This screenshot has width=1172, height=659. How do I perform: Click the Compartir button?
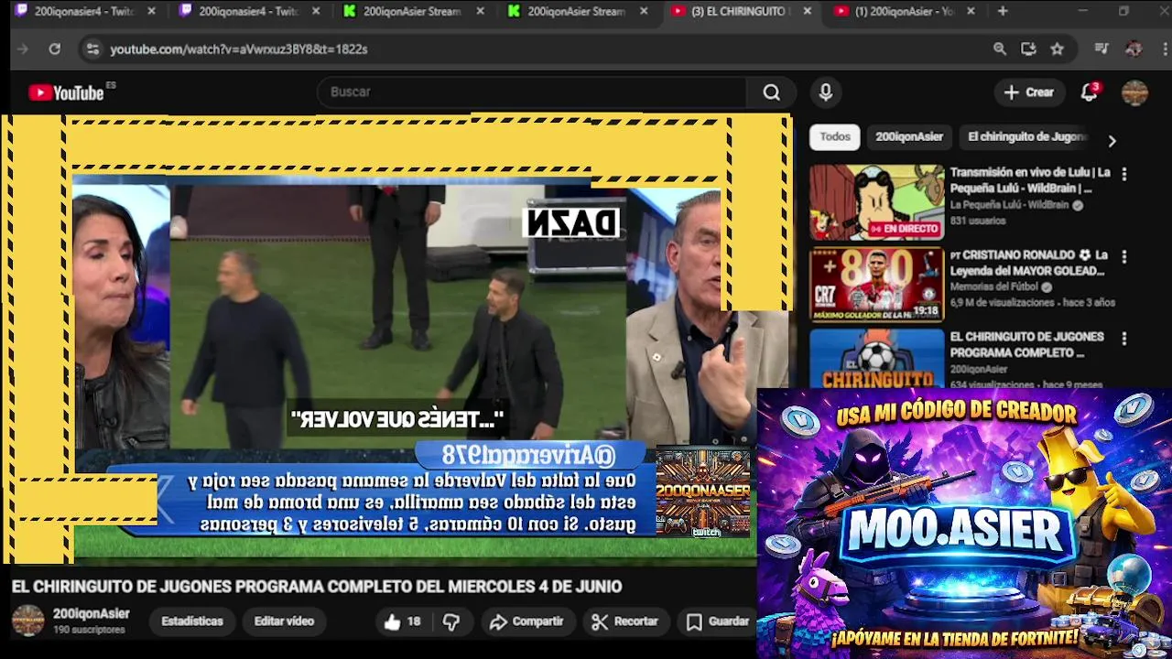point(526,621)
